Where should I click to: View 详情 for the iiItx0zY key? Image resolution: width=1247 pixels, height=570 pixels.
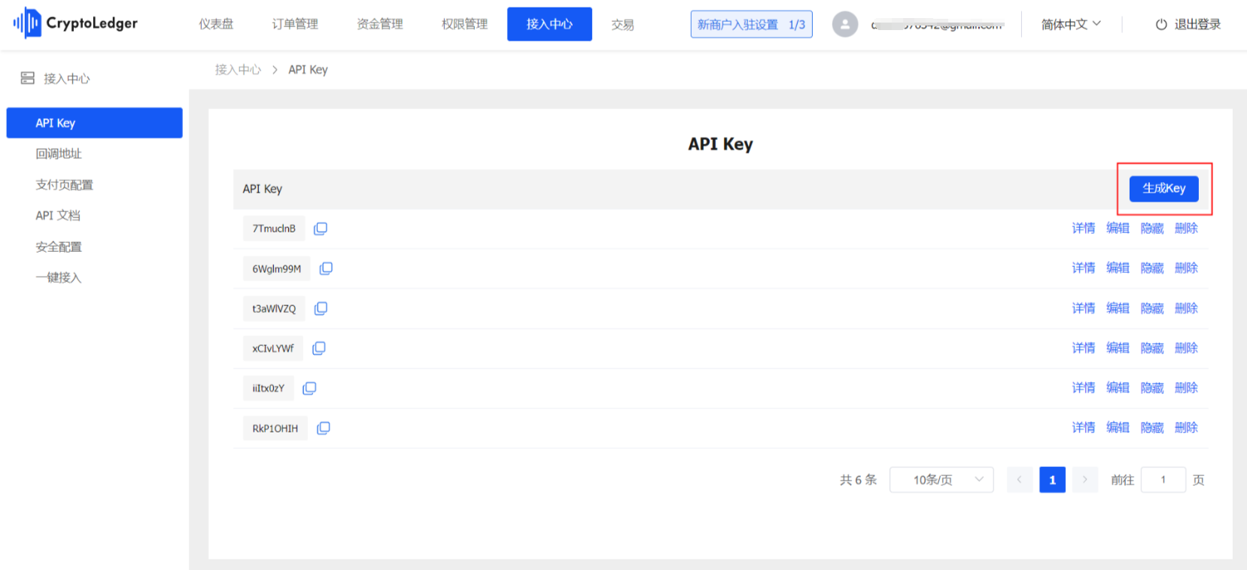[1084, 388]
